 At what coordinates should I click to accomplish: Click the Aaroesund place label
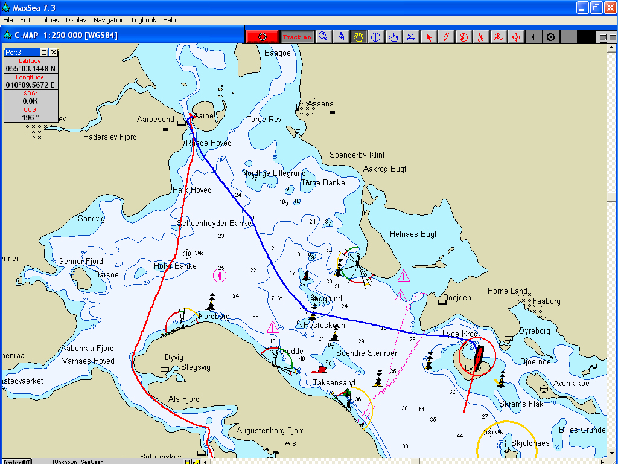[x=155, y=119]
